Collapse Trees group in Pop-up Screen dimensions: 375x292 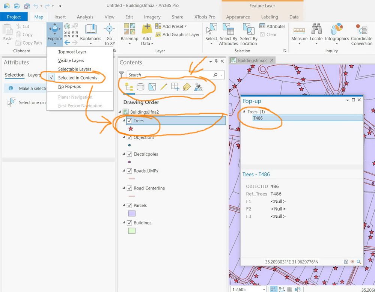coord(244,112)
